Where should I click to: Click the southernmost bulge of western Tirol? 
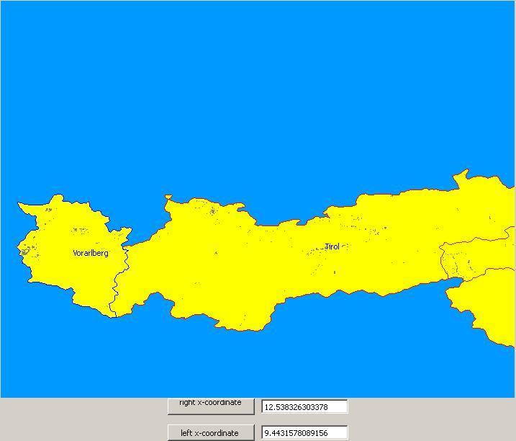[245, 328]
